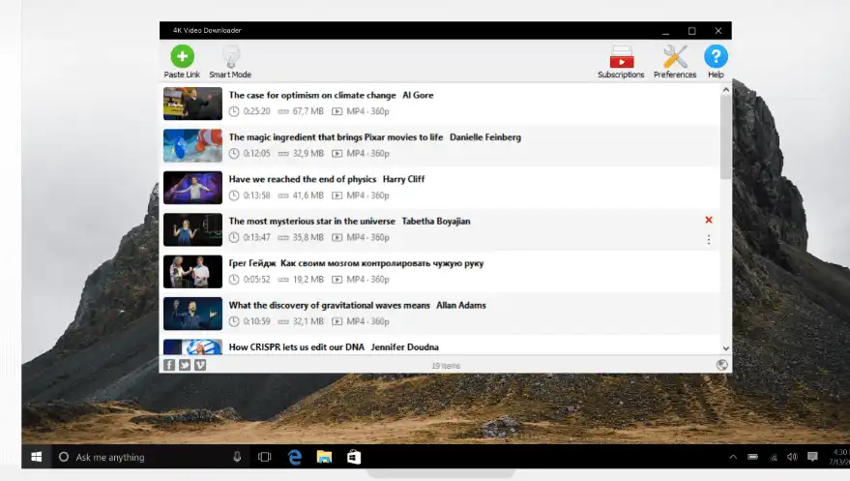The height and width of the screenshot is (481, 850).
Task: Open the three-dot menu on the mysterious star video
Action: tap(709, 239)
